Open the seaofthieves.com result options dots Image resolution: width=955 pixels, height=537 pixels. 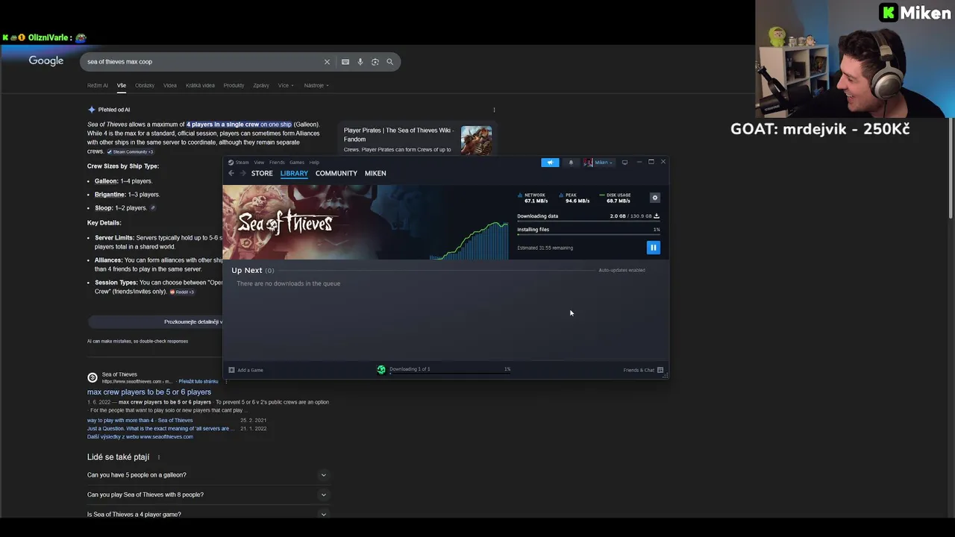(226, 382)
